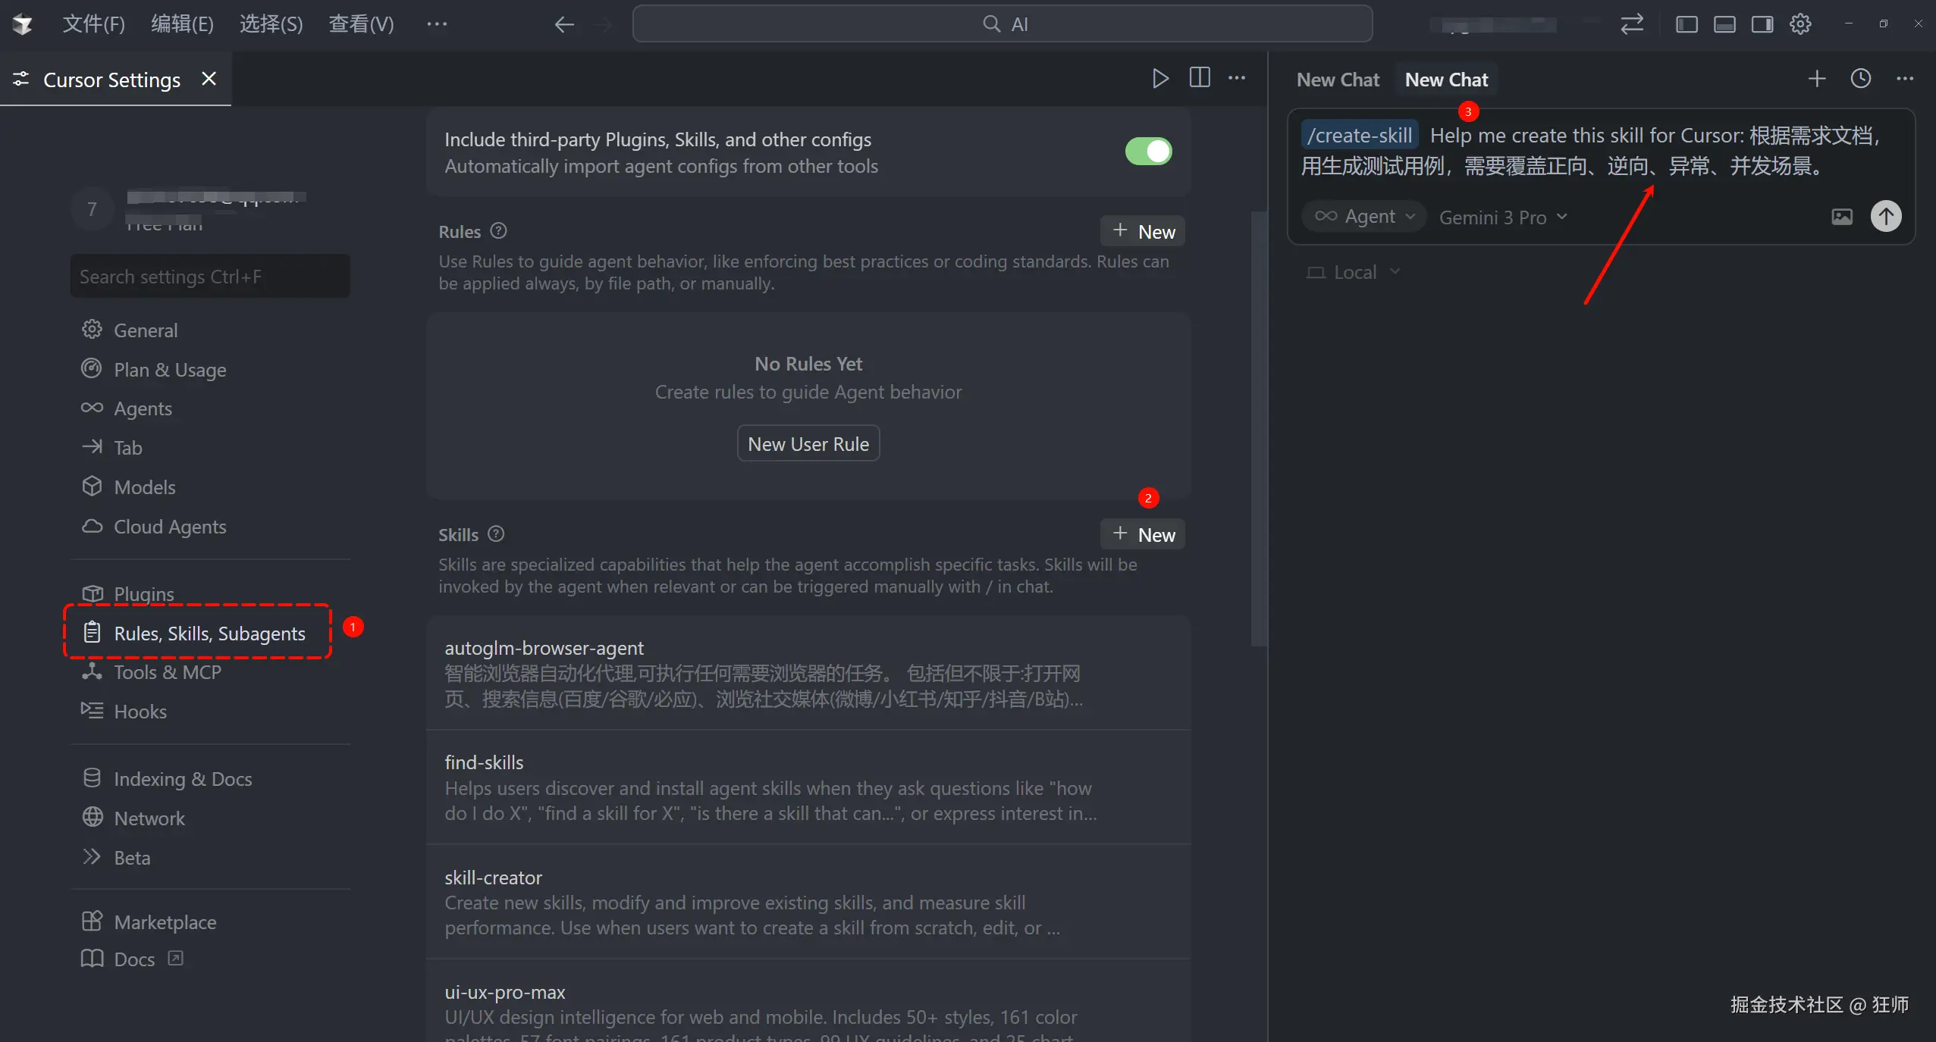
Task: Click the Search settings input field
Action: click(x=210, y=277)
